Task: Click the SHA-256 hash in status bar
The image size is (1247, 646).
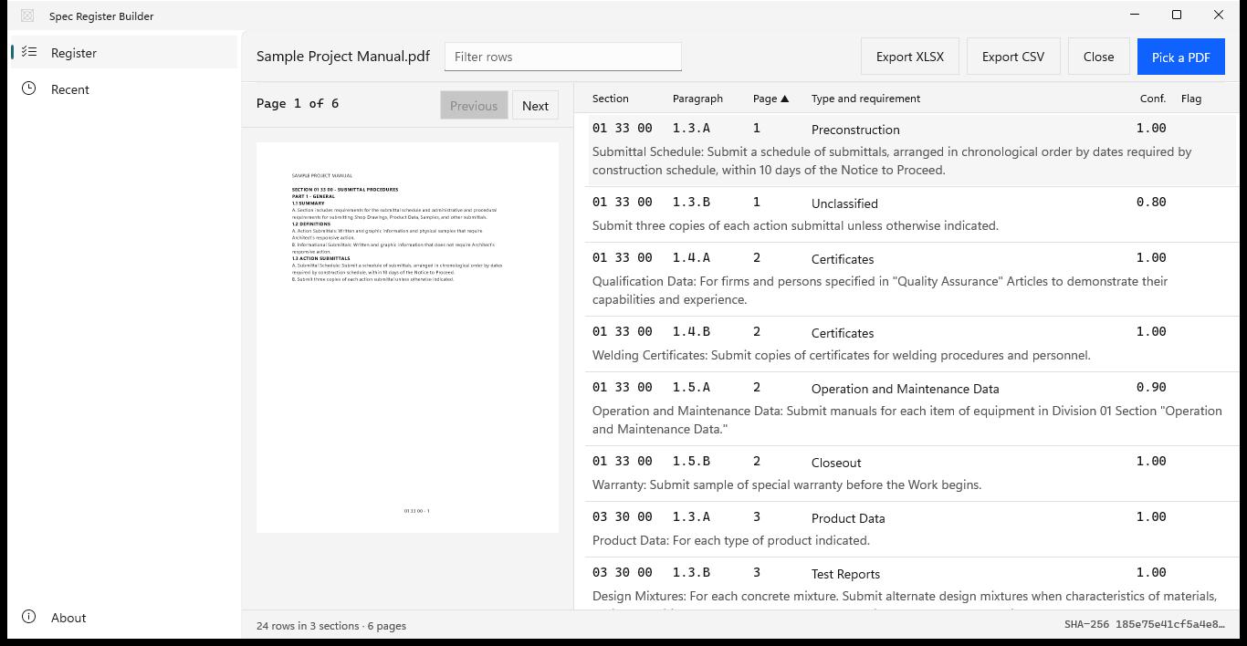Action: (1145, 625)
